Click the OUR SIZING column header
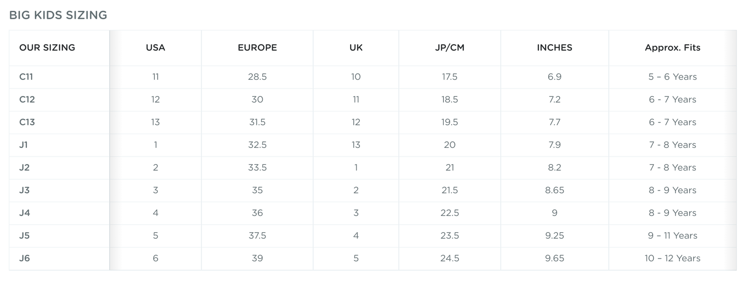This screenshot has height=286, width=753. (x=47, y=48)
